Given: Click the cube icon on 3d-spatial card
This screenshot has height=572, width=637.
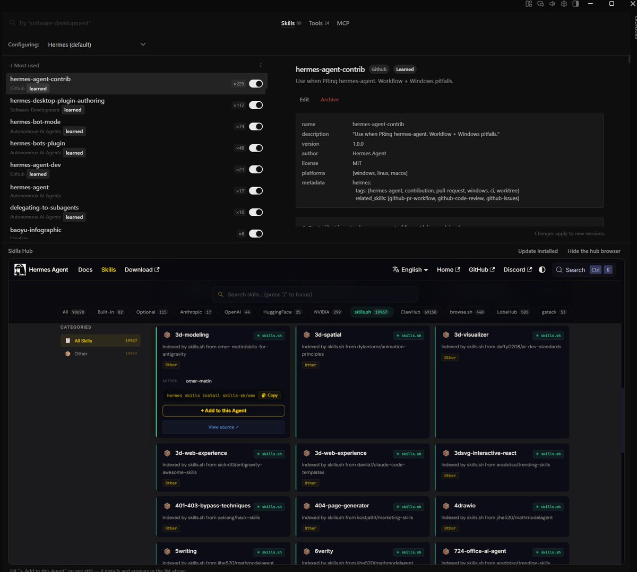Looking at the screenshot, I should coord(306,335).
